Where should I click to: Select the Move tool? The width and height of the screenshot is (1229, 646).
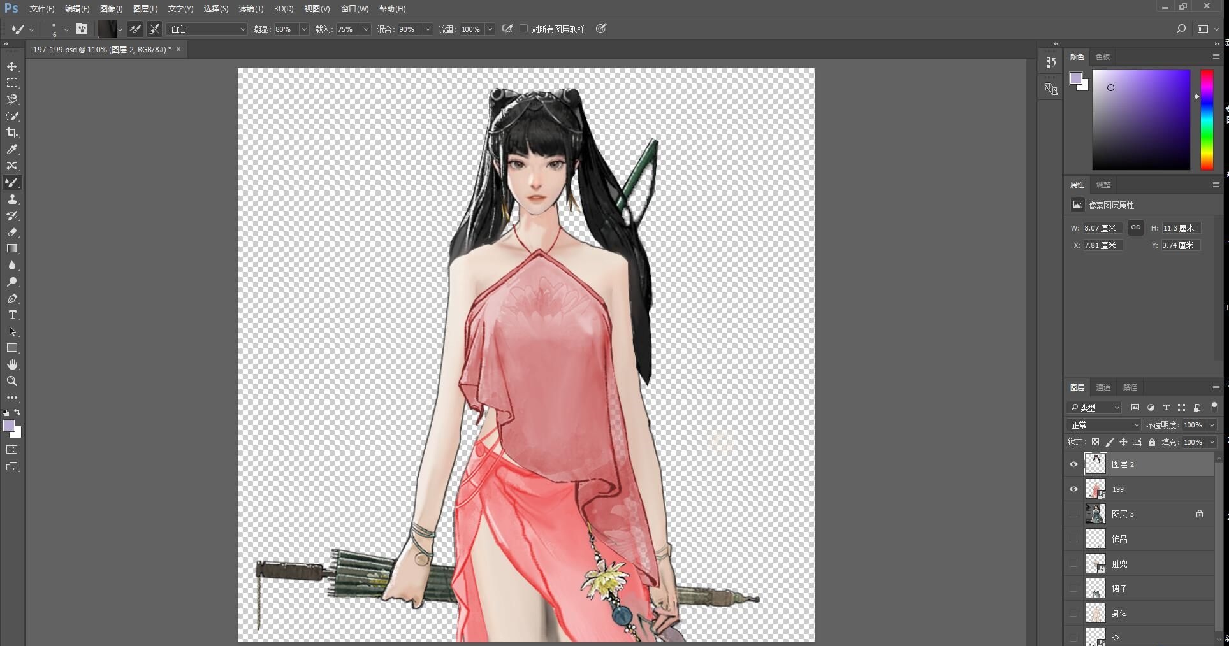[12, 66]
